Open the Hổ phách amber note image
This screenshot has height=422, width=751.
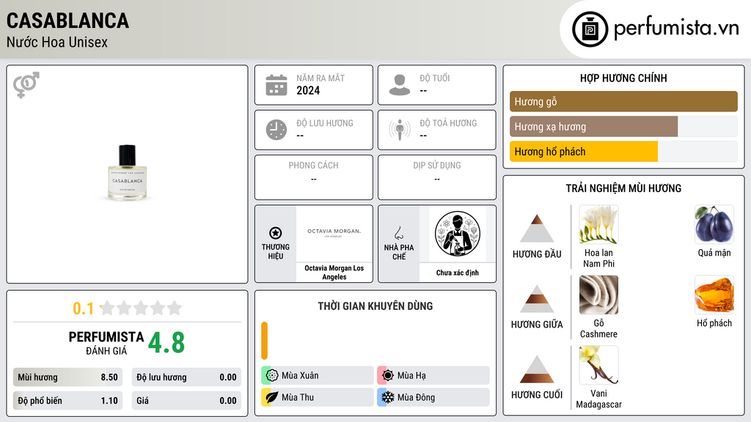[x=714, y=295]
